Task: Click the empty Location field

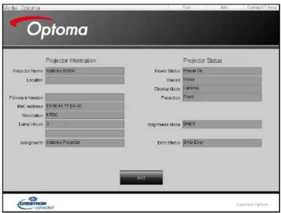Action: 85,80
